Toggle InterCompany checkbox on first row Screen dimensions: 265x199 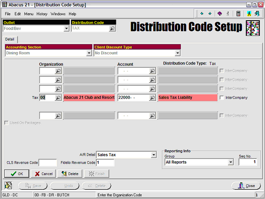pos(222,71)
